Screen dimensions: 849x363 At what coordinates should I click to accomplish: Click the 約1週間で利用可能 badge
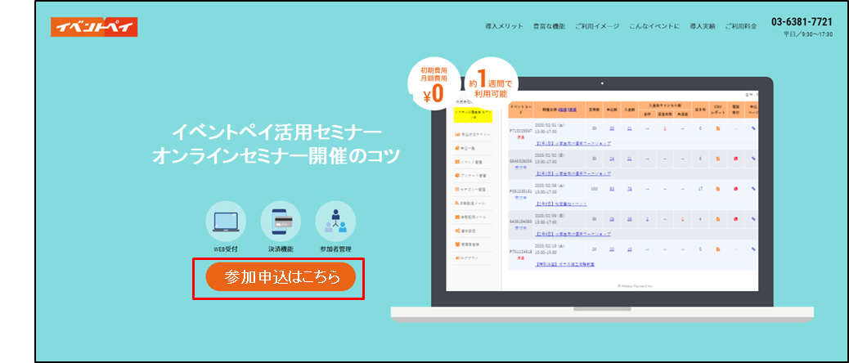(491, 83)
